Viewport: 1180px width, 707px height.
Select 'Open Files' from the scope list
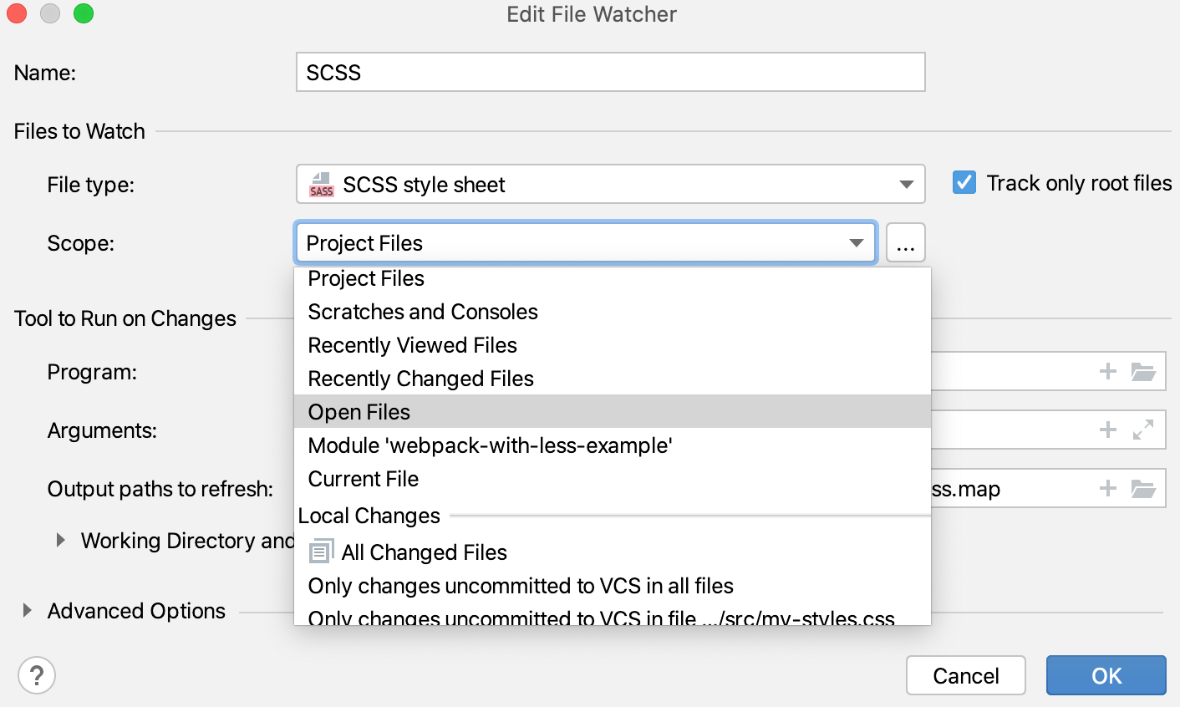(x=359, y=411)
